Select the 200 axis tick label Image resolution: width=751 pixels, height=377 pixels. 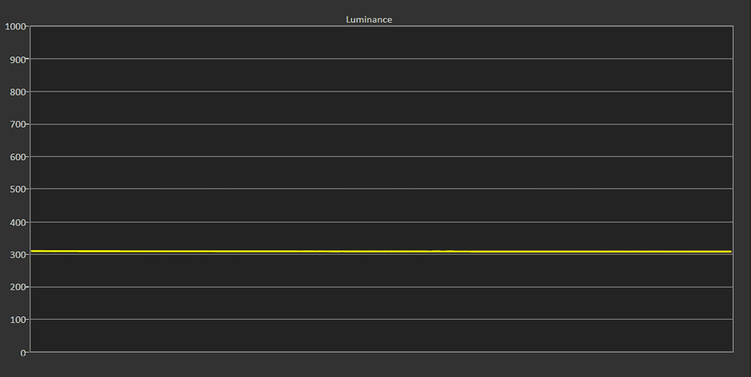pos(18,288)
